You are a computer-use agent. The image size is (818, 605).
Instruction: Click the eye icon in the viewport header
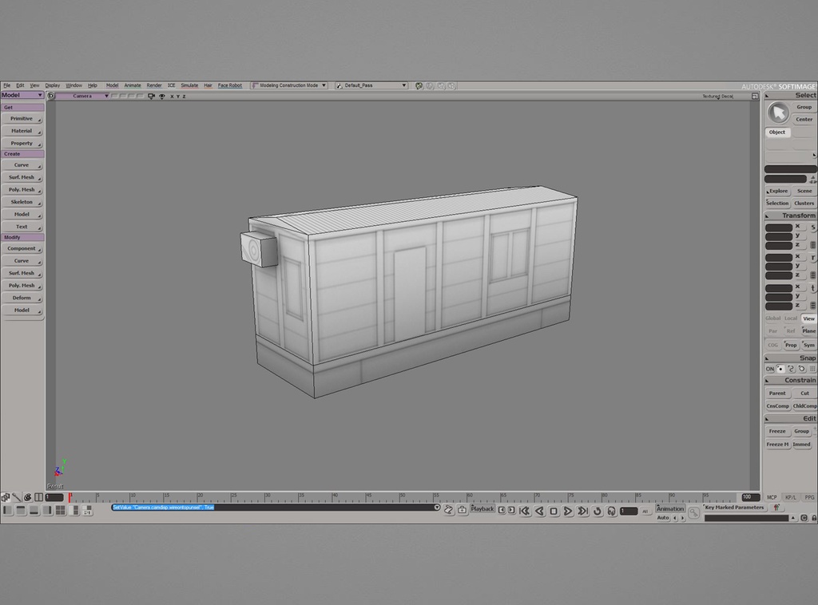(x=162, y=96)
